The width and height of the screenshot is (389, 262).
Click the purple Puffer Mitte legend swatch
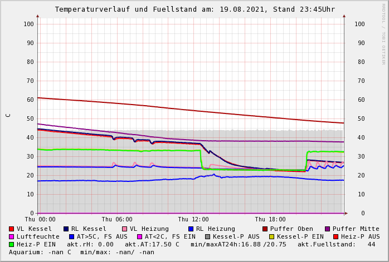[327, 229]
